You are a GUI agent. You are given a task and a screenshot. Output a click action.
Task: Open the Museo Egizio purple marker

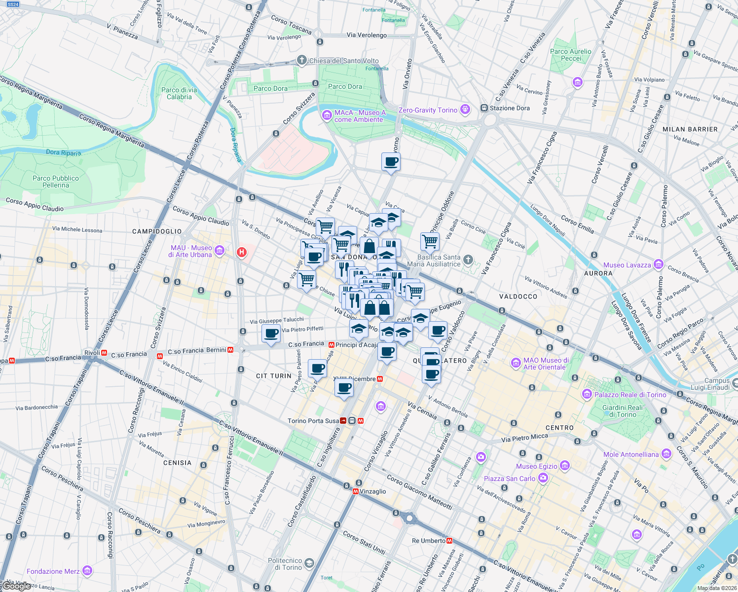(565, 466)
